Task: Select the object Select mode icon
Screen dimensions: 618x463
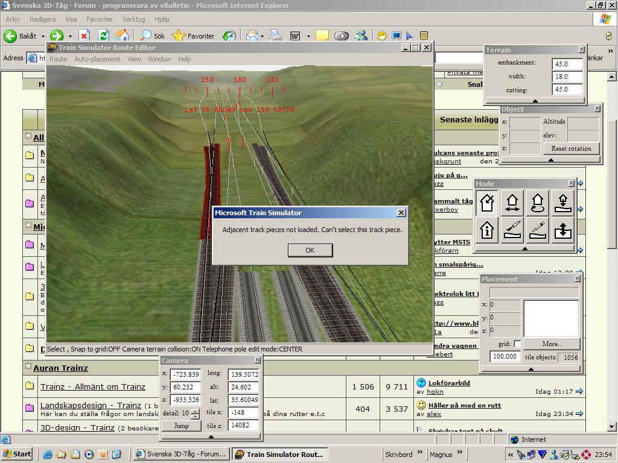Action: coord(487,203)
